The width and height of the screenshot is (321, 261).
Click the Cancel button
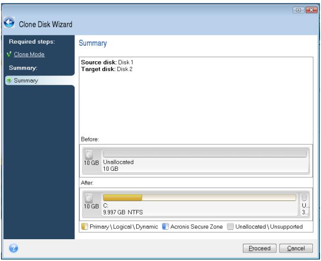296,248
